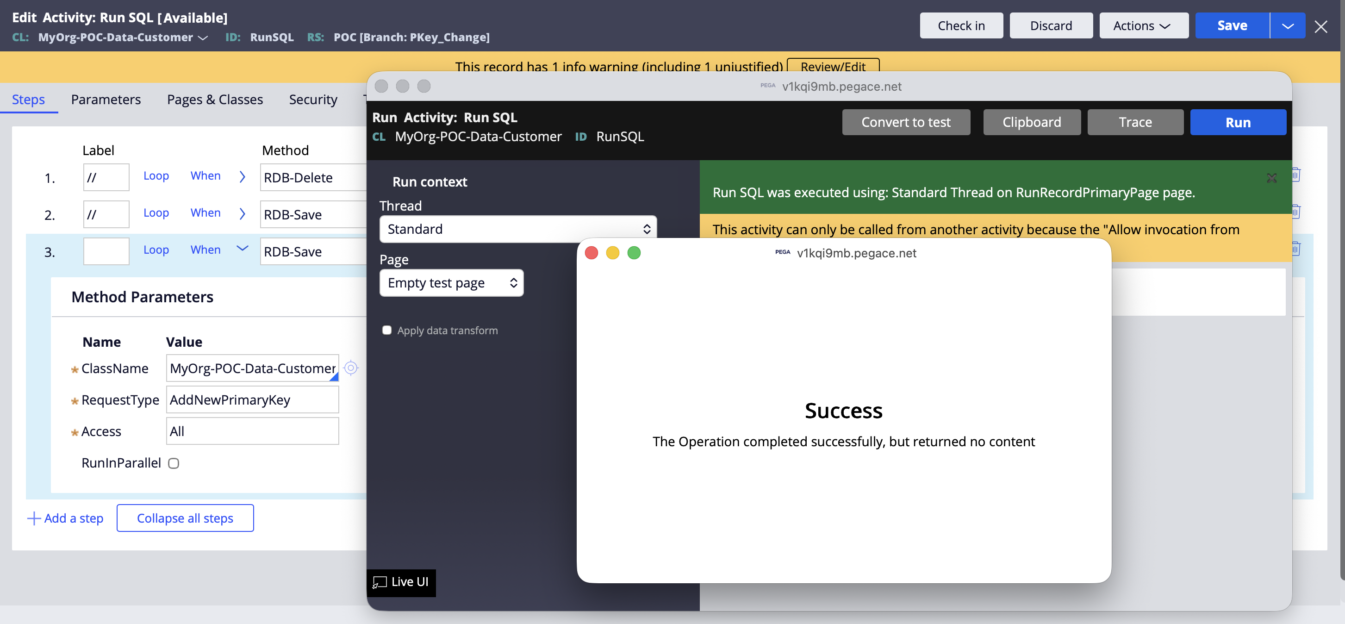Click Collapse all steps button
The height and width of the screenshot is (624, 1345).
tap(185, 518)
